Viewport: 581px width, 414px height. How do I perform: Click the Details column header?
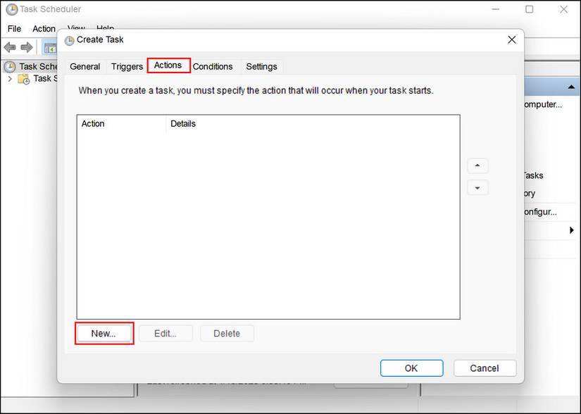[183, 124]
